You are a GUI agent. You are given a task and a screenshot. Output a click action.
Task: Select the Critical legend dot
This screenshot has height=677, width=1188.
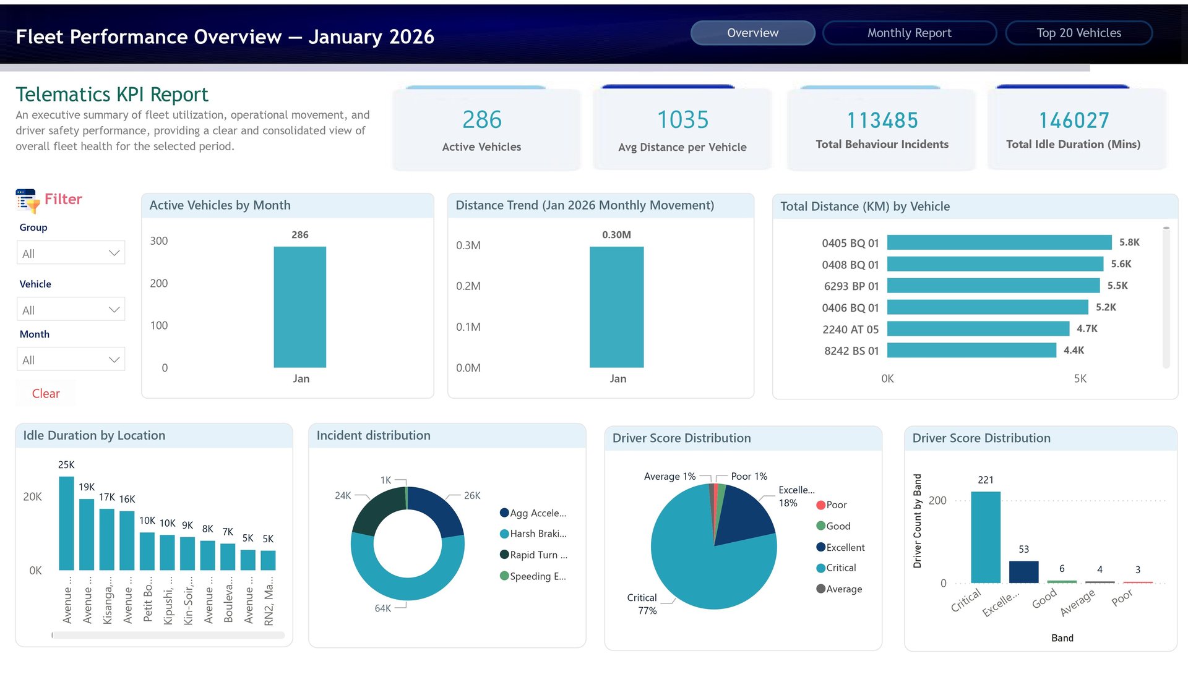coord(821,568)
